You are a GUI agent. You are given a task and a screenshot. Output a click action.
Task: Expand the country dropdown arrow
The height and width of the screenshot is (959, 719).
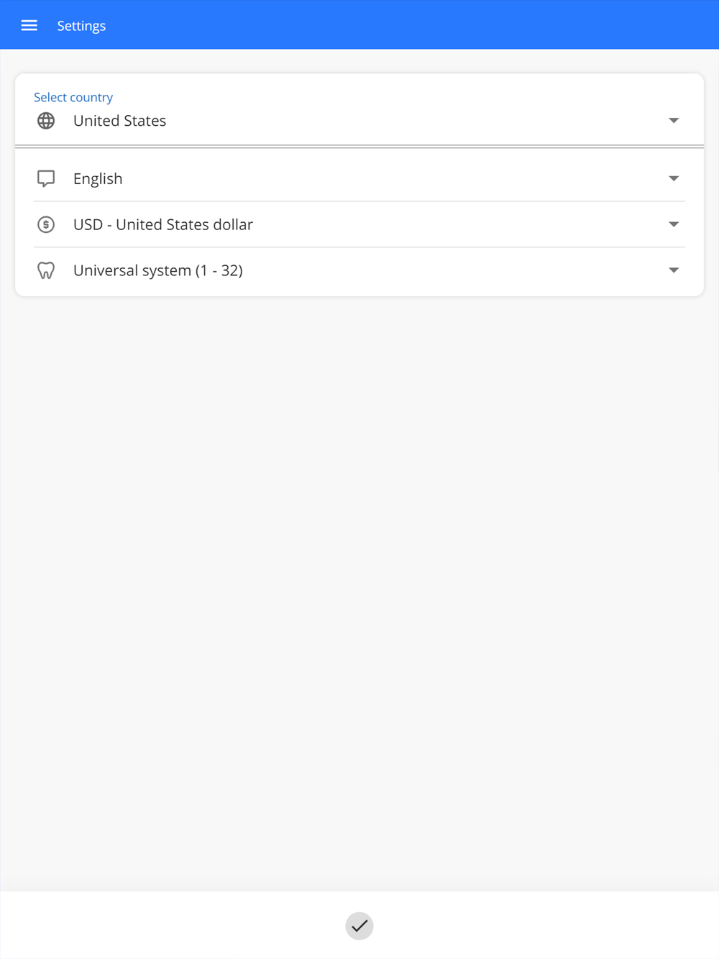point(674,121)
